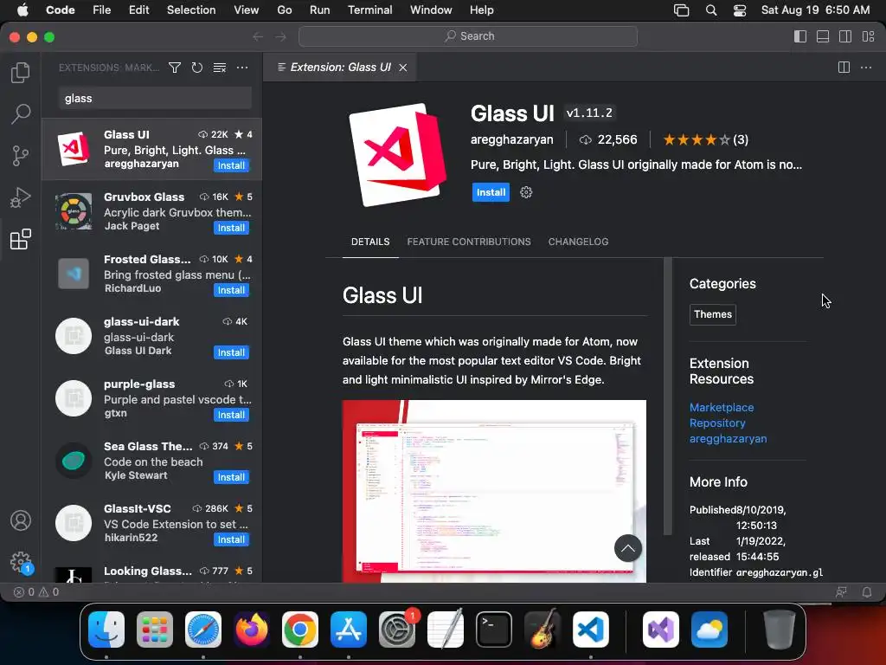Select the GlassIt-VSC extension entry

point(152,523)
